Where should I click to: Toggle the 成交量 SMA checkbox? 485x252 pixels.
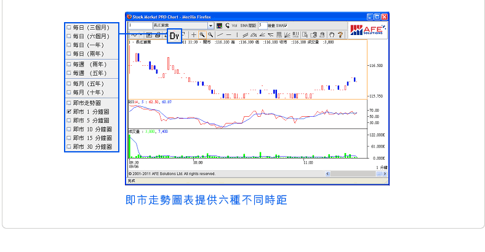(x=286, y=26)
